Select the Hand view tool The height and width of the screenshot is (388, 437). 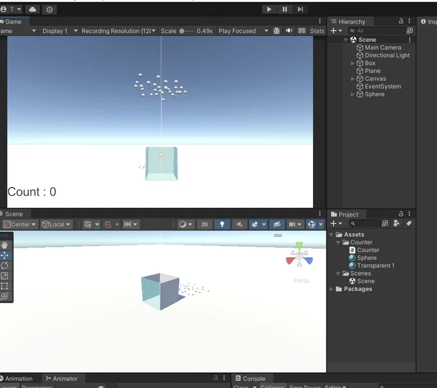(4, 245)
